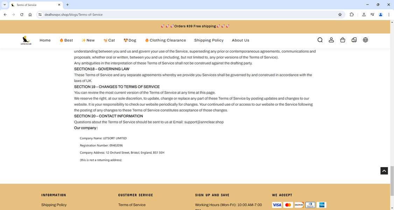Viewport: 394px width, 210px height.
Task: Click the page vertical scrollbar thumb
Action: pos(392,180)
